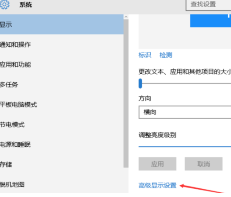Click the 更改文本、应用和其他项目的大小 label
231x197 pixels.
pos(185,72)
